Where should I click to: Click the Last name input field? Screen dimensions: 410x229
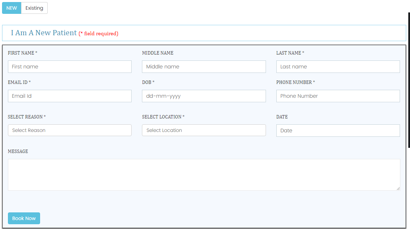pos(338,67)
